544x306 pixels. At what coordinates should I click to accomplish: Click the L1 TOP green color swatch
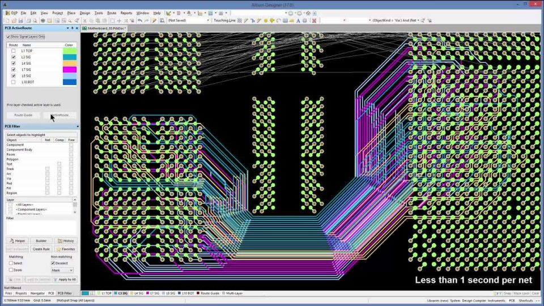pos(70,51)
